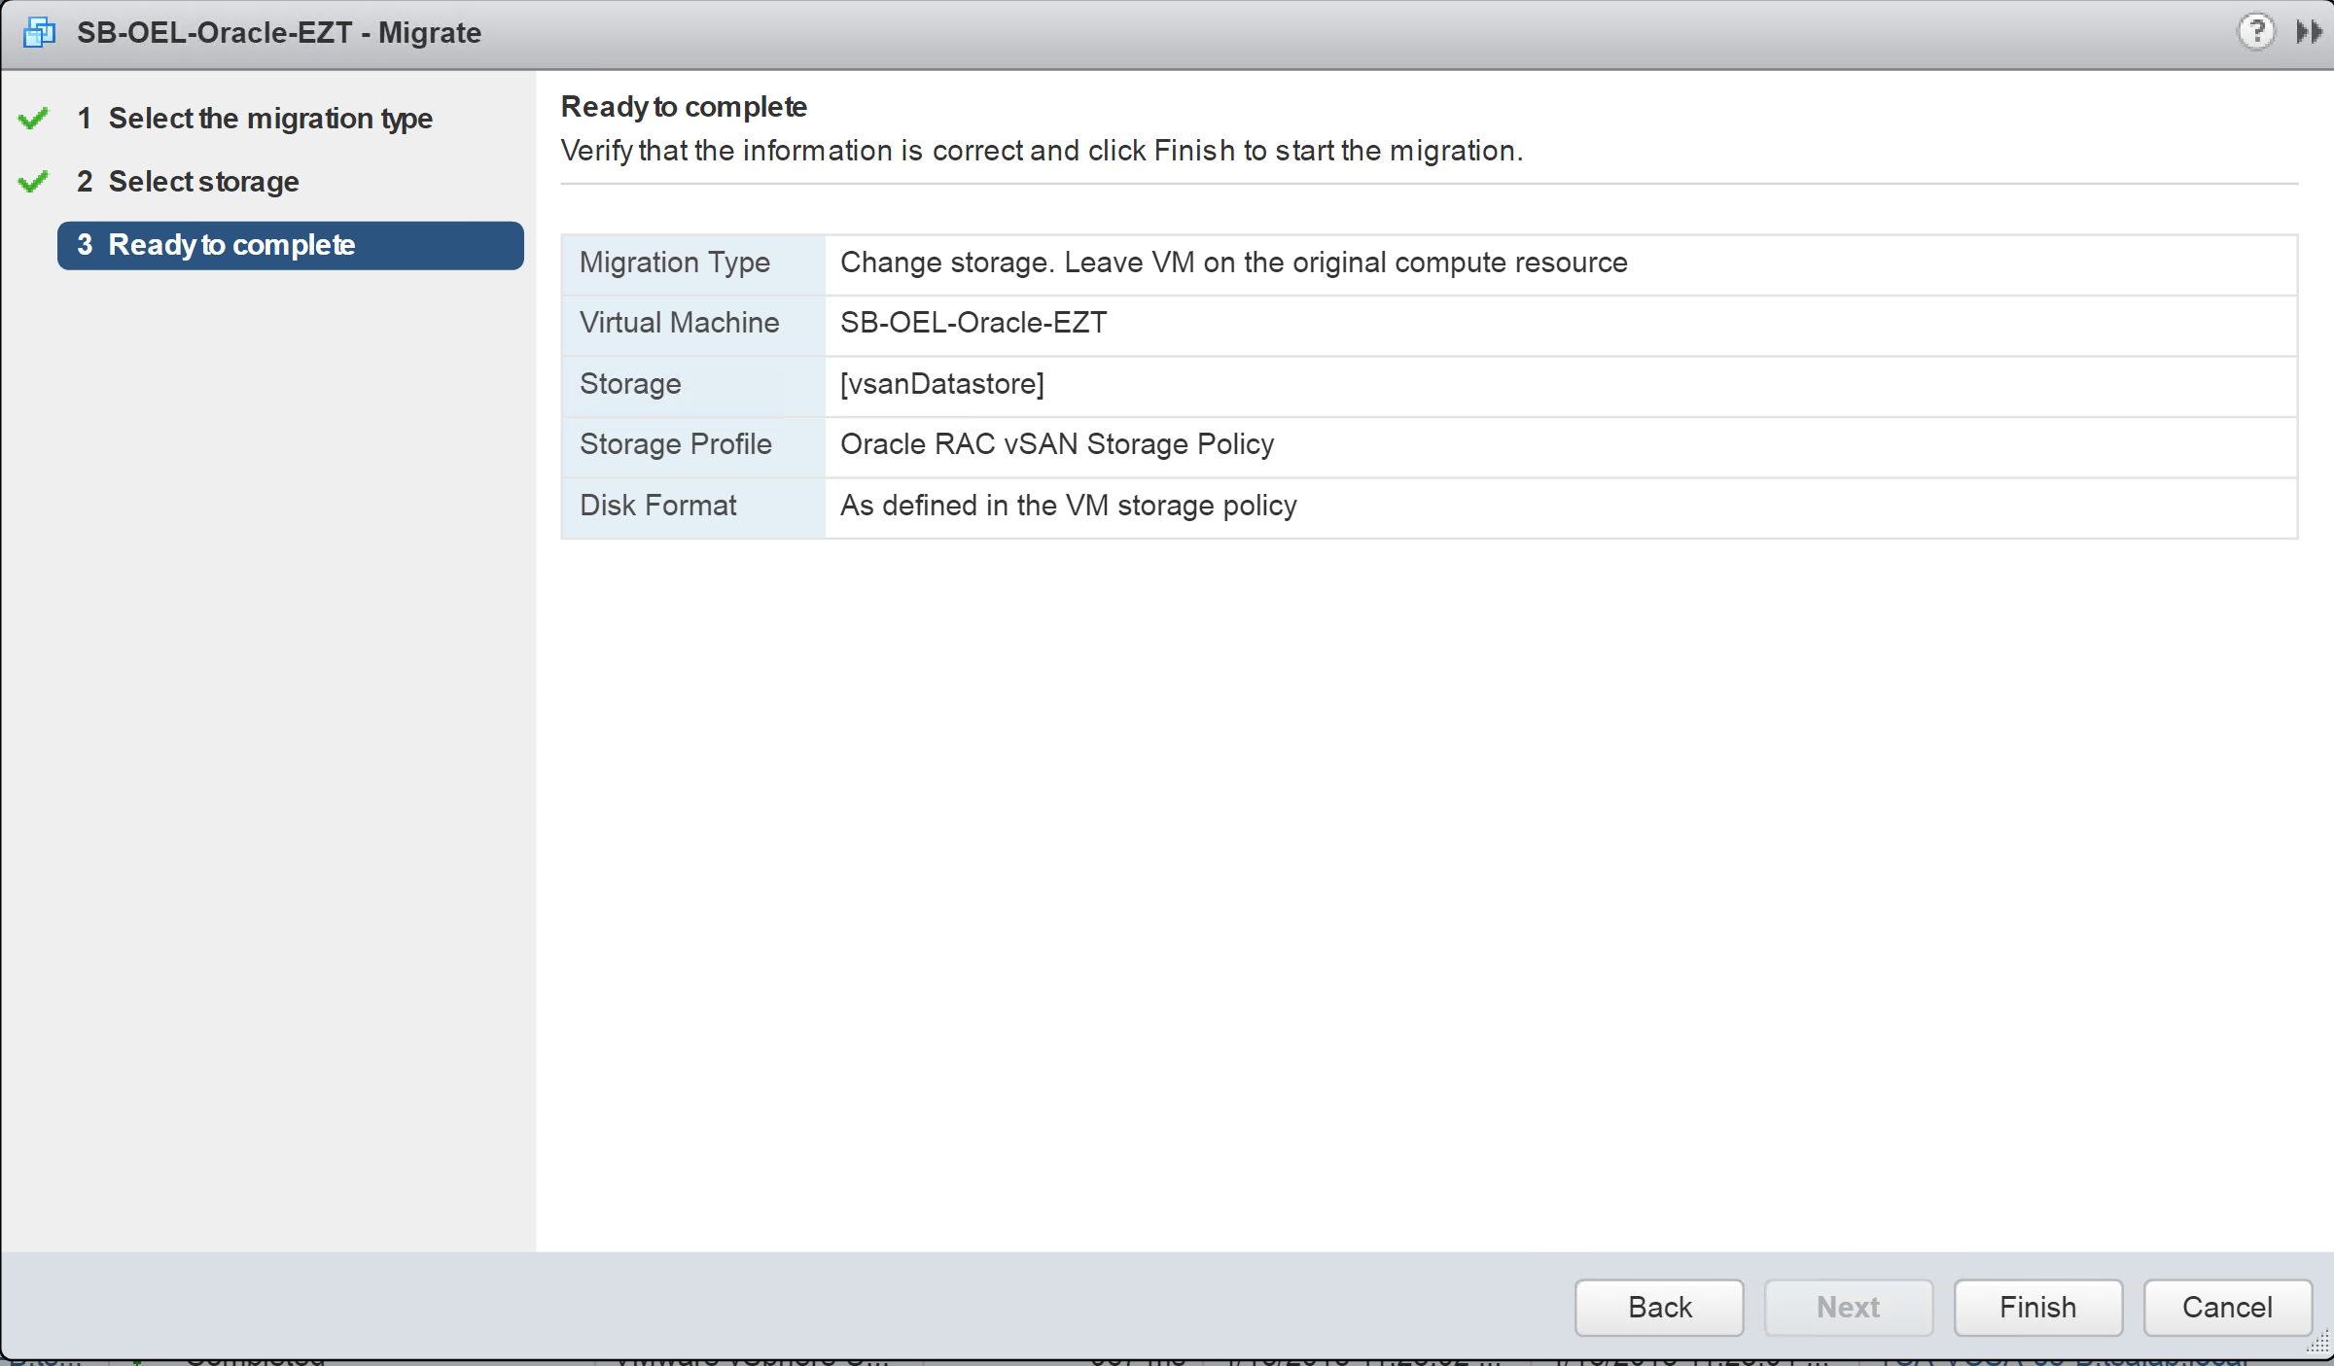Cancel the migration wizard
This screenshot has width=2334, height=1366.
point(2227,1308)
